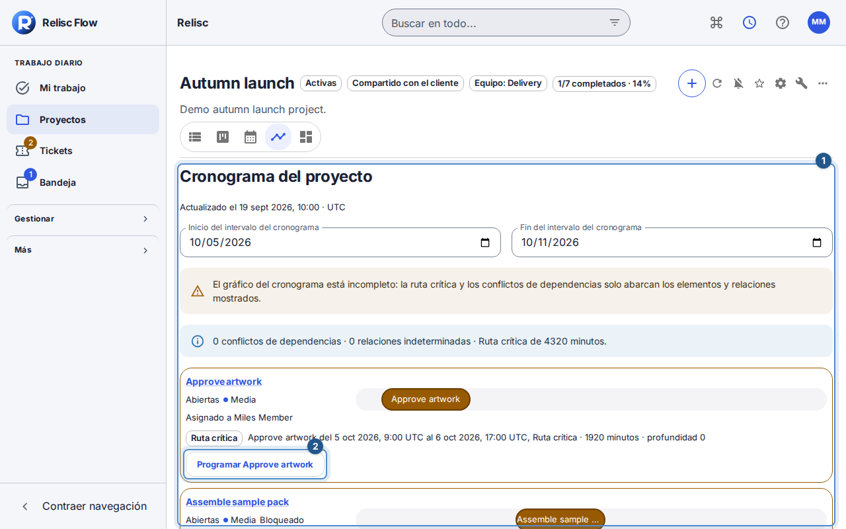The height and width of the screenshot is (529, 846).
Task: Expand the Más section
Action: point(83,250)
